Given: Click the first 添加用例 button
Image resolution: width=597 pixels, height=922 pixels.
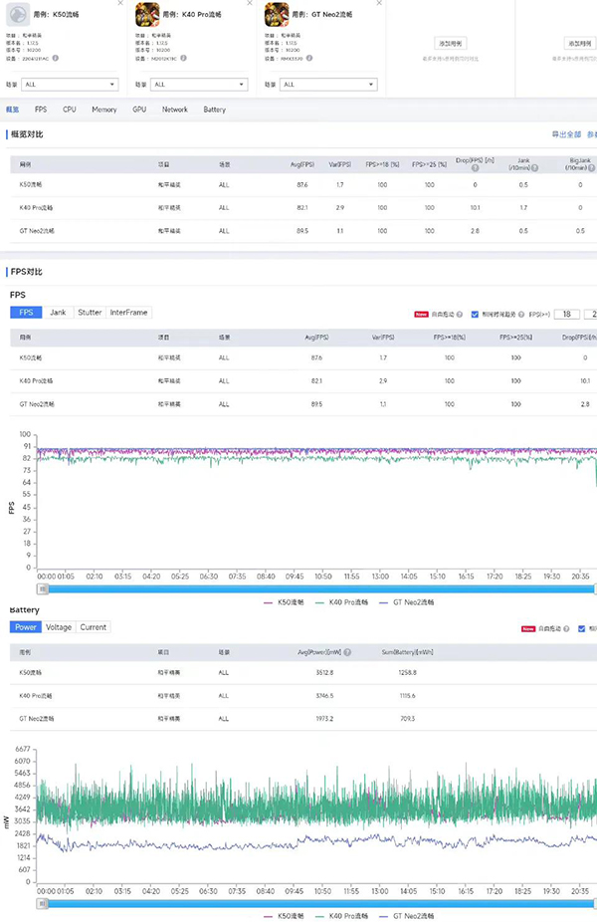Looking at the screenshot, I should pos(450,44).
